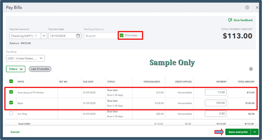The image size is (262, 140).
Task: Click the Starting check no. field
Action: (101, 36)
